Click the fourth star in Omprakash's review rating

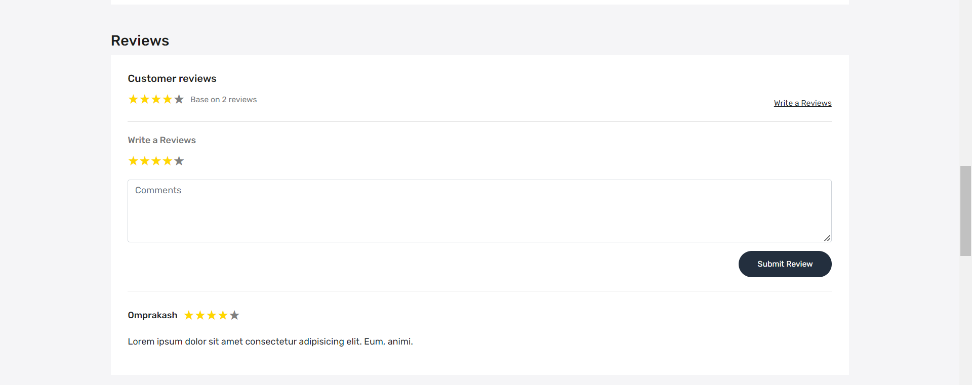click(223, 315)
